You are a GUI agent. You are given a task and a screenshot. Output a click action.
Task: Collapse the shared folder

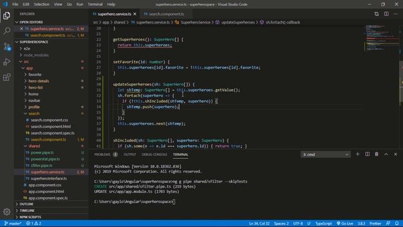click(x=52, y=146)
